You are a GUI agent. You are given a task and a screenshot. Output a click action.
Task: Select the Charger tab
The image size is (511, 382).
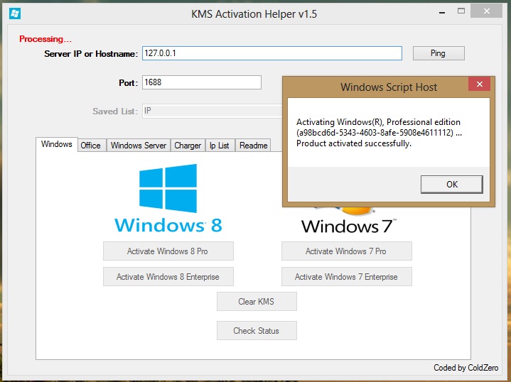coord(188,146)
